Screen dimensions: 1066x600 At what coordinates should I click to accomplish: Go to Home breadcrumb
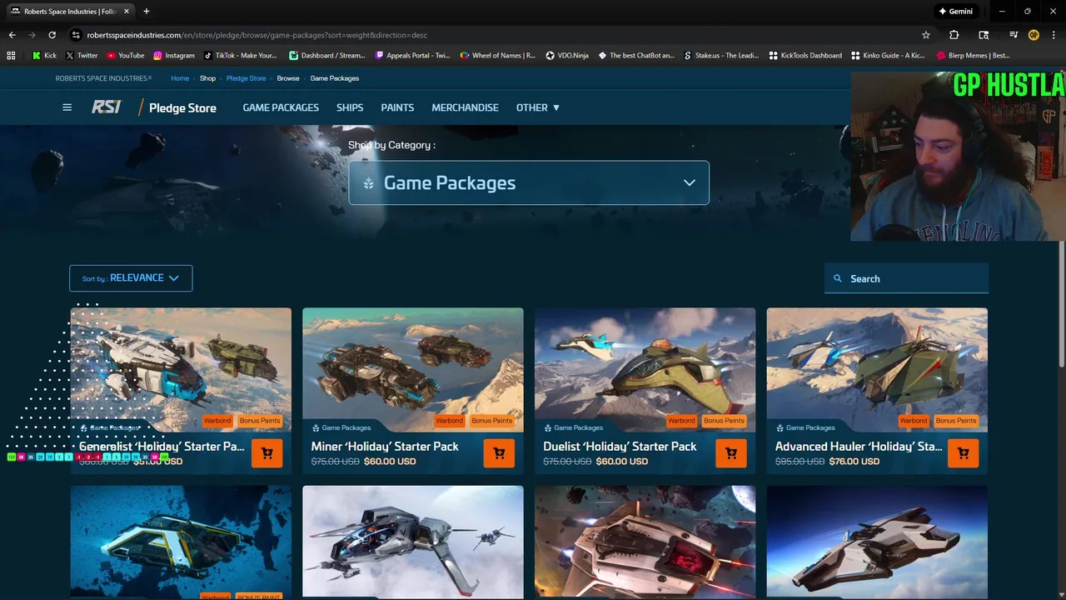pos(180,78)
